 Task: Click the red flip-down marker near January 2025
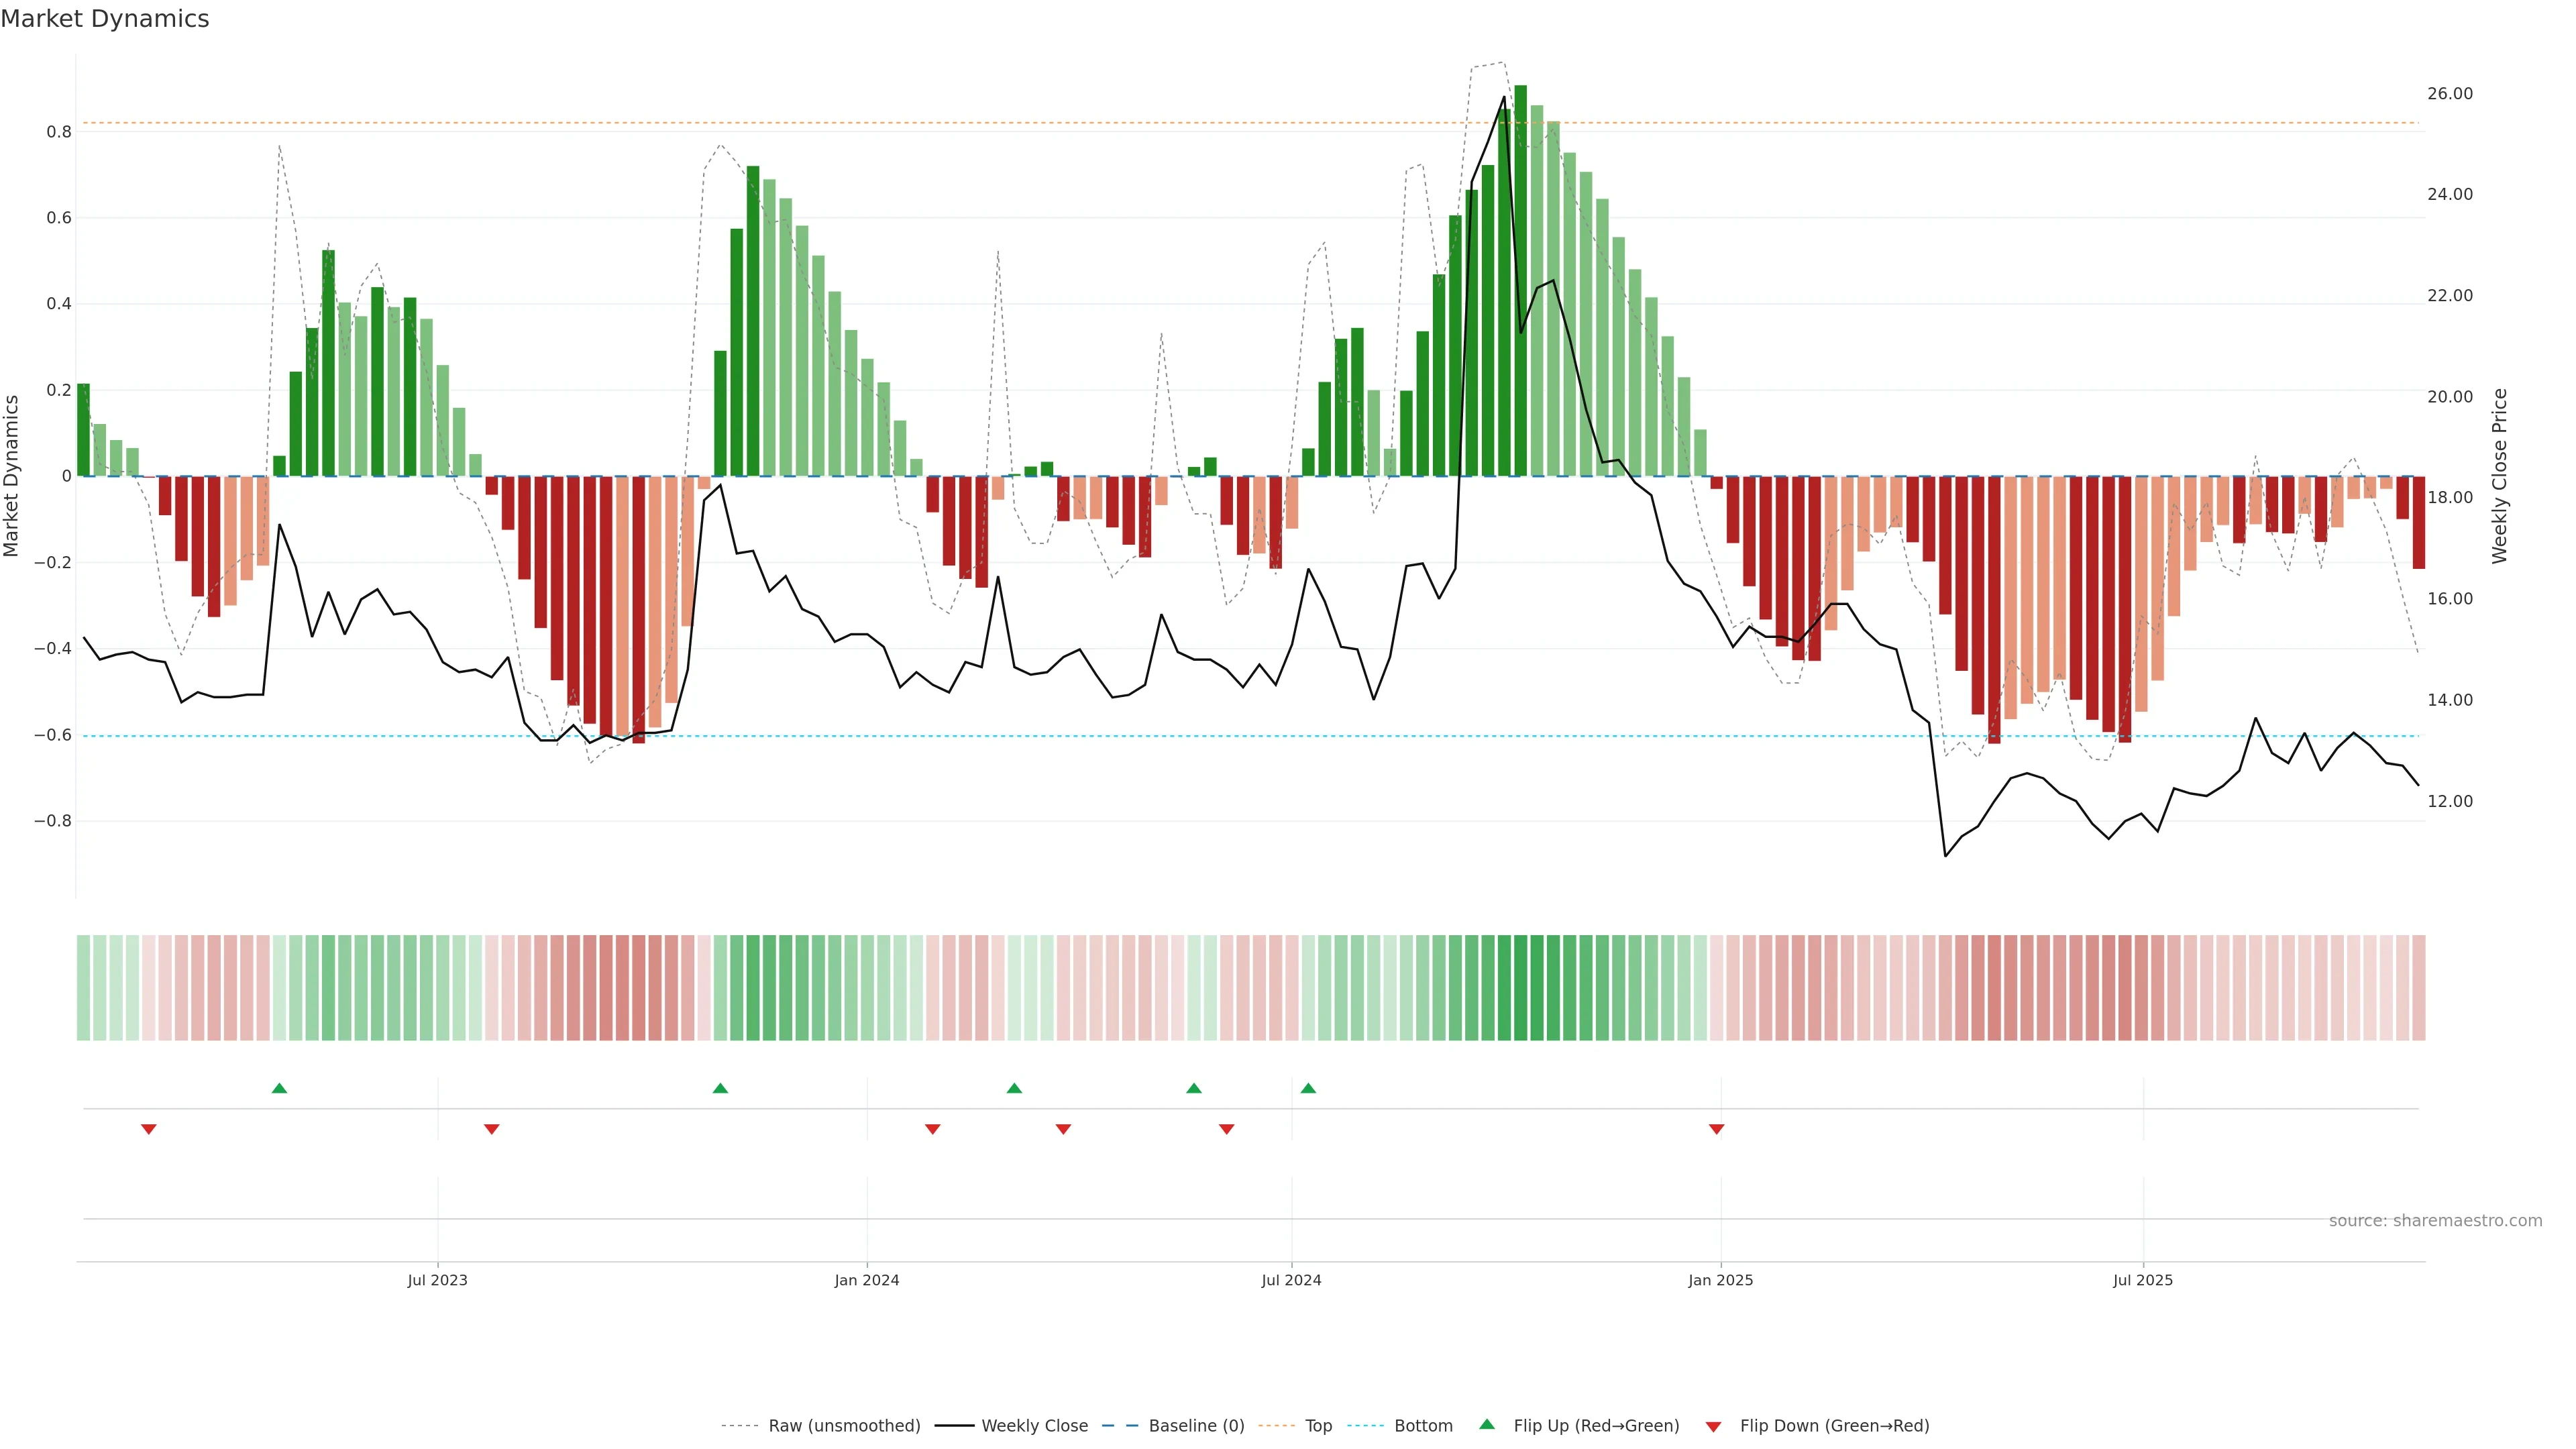(1716, 1129)
